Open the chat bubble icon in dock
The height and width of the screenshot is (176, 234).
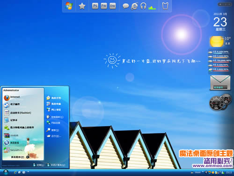pyautogui.click(x=125, y=6)
